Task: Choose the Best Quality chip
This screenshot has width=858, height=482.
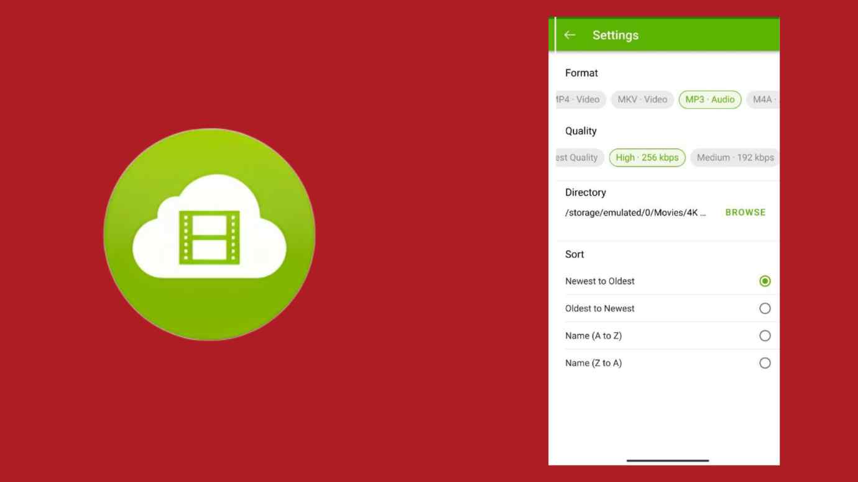Action: tap(578, 158)
